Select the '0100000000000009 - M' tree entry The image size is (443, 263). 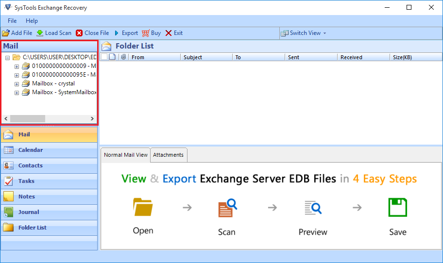pos(64,66)
